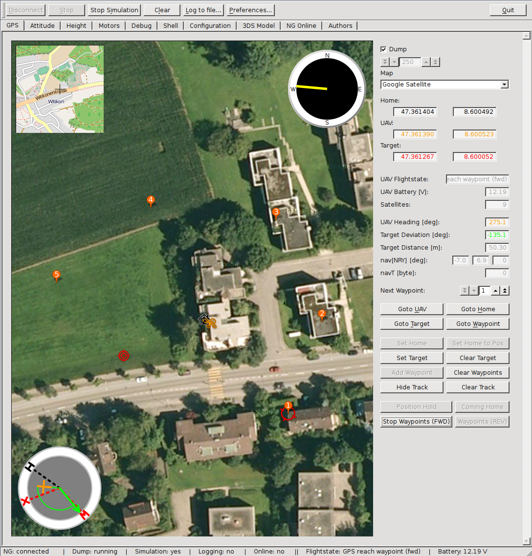532x556 pixels.
Task: Select waypoint marker 3 on the building
Action: pos(276,213)
